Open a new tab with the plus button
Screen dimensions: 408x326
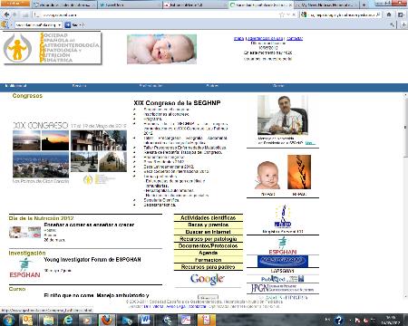(x=364, y=5)
